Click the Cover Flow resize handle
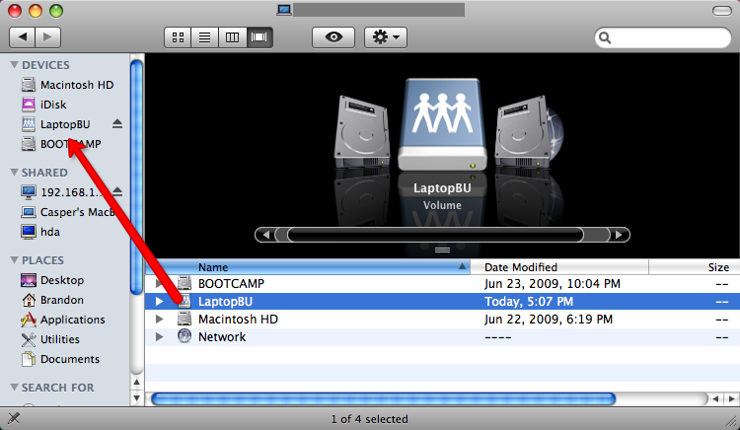The width and height of the screenshot is (740, 430). click(442, 250)
